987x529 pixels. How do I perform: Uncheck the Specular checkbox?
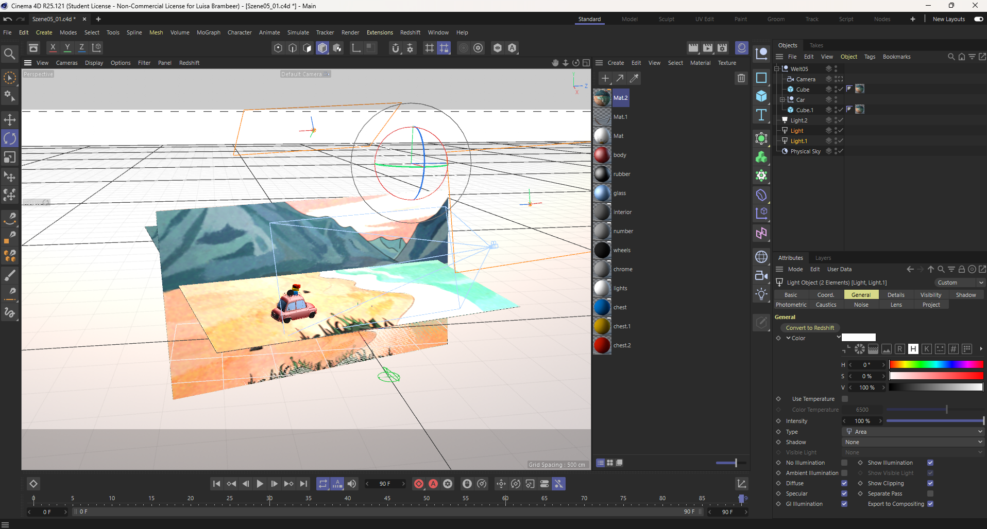tap(844, 493)
